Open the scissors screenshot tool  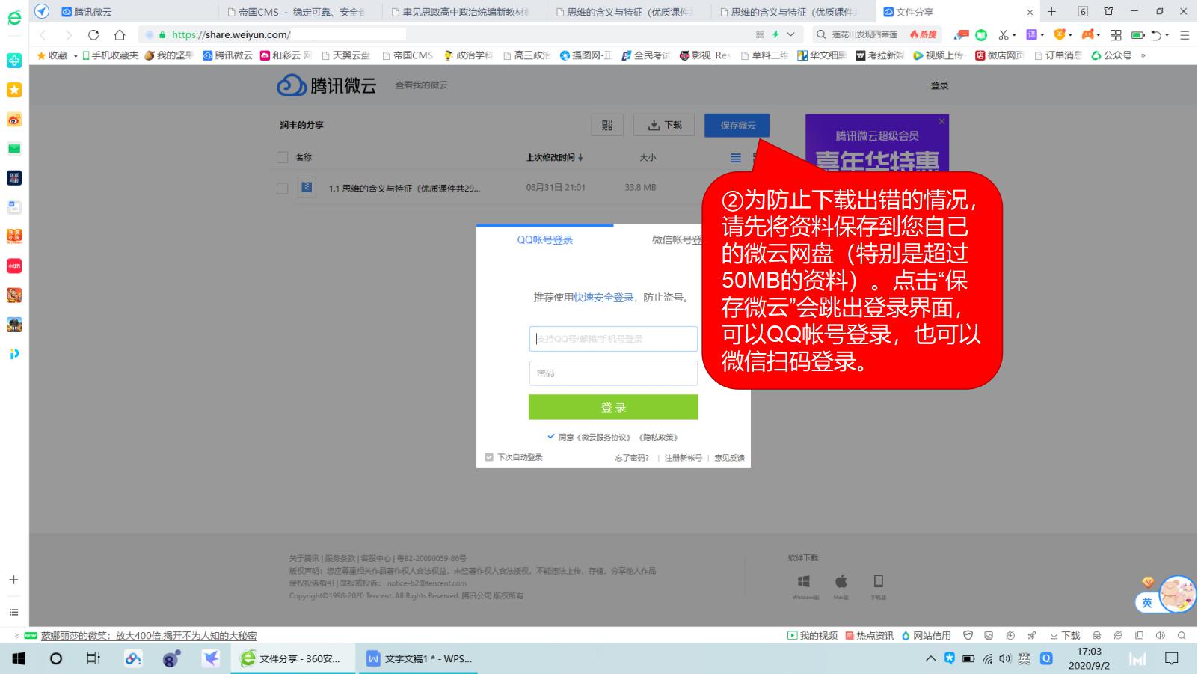(1004, 34)
